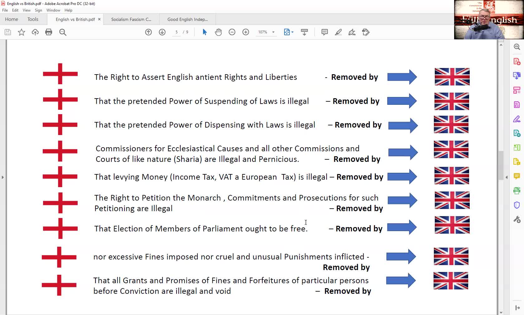The height and width of the screenshot is (315, 524).
Task: Activate the Hand pan tool
Action: point(218,32)
